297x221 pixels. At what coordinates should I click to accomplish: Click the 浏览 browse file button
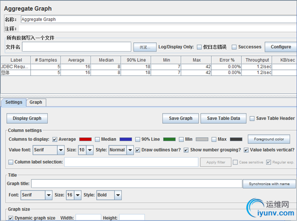coord(145,47)
